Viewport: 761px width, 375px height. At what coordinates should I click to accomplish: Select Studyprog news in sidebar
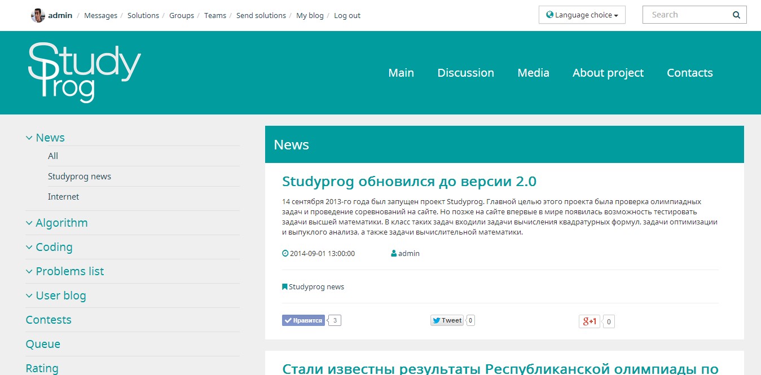(x=80, y=177)
